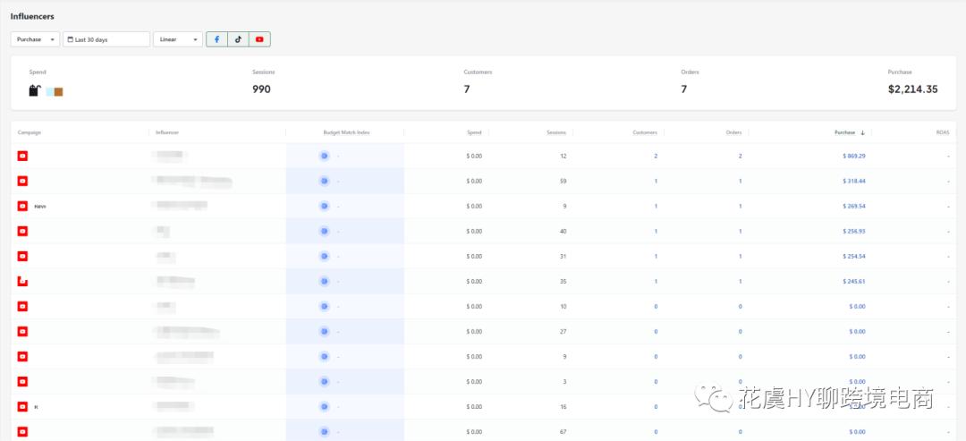Click the brown swatch in Spend card

pyautogui.click(x=59, y=92)
